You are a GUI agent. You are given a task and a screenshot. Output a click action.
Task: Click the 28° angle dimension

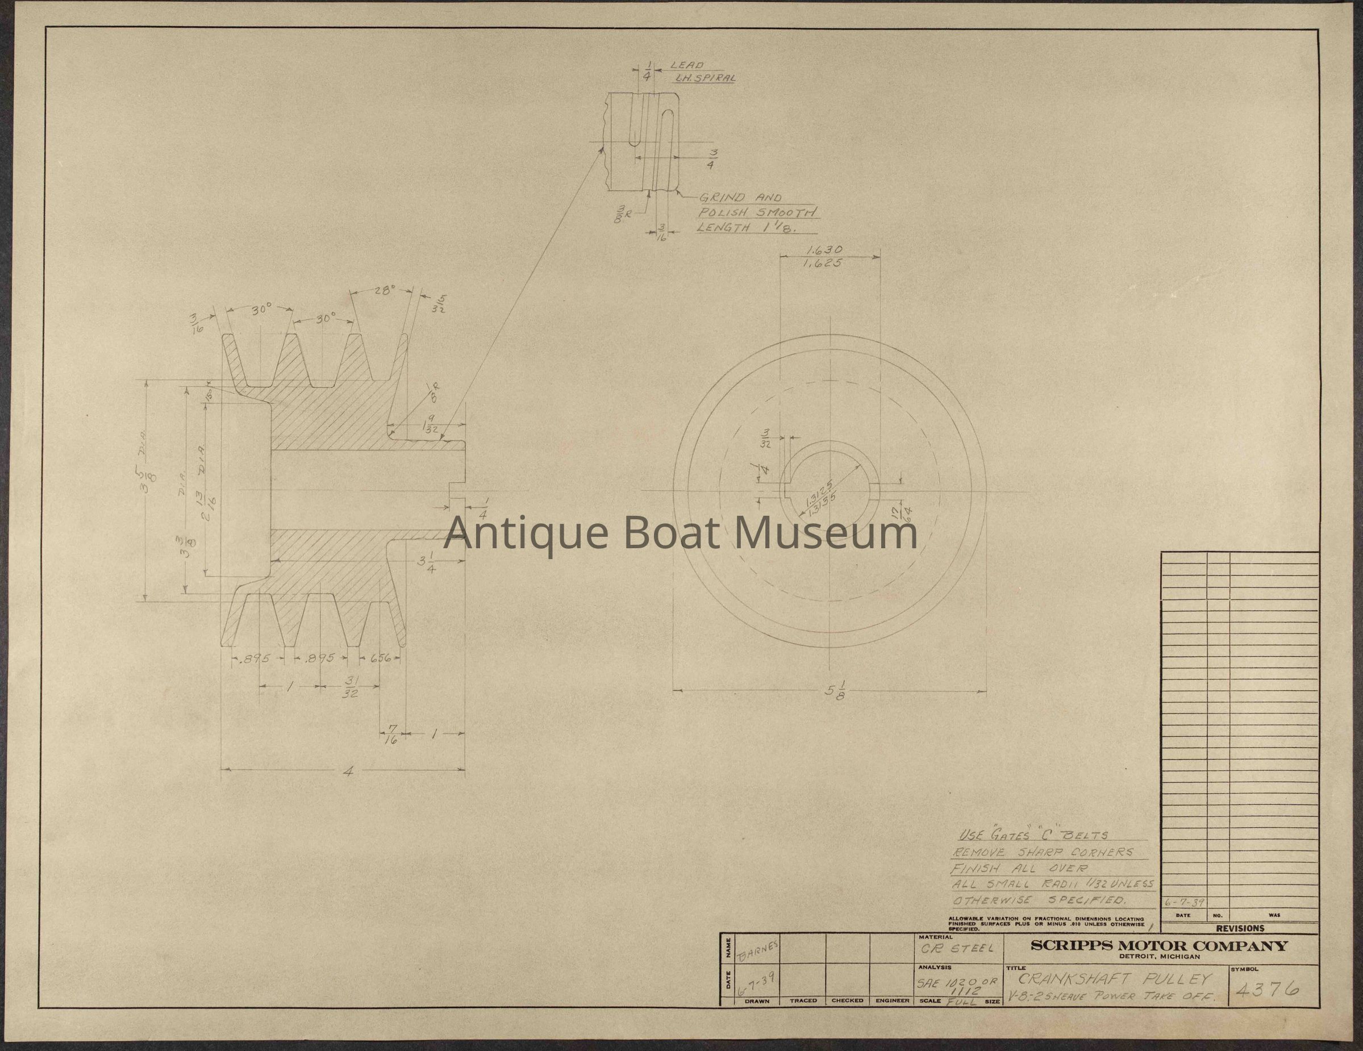pyautogui.click(x=385, y=291)
